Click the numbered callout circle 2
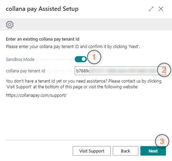This screenshot has width=172, height=161. point(164,70)
